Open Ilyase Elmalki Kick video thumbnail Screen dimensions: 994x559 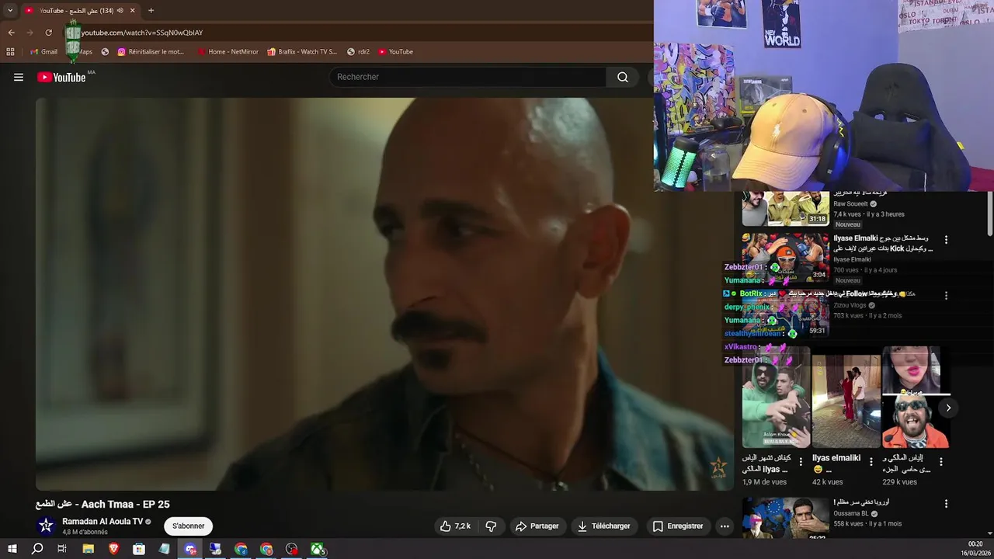[785, 257]
